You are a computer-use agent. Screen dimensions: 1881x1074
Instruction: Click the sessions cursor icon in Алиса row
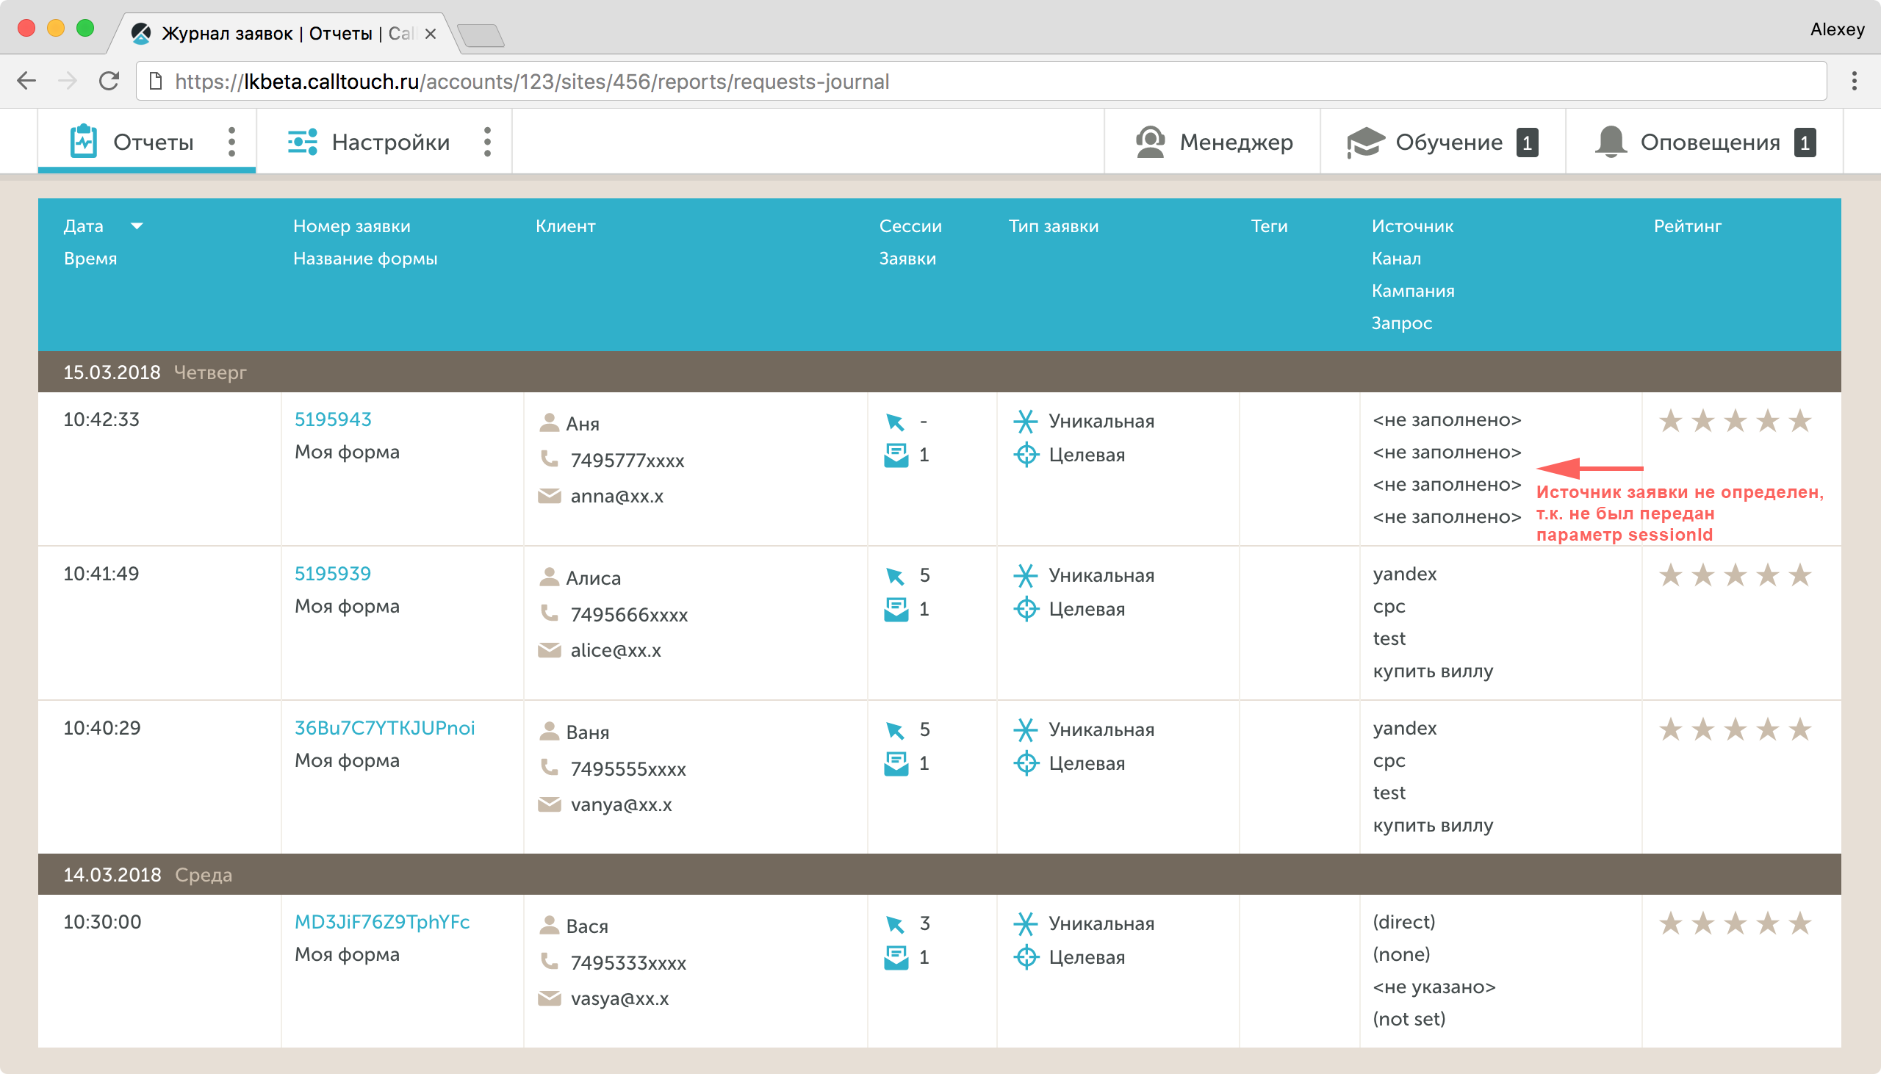click(895, 576)
